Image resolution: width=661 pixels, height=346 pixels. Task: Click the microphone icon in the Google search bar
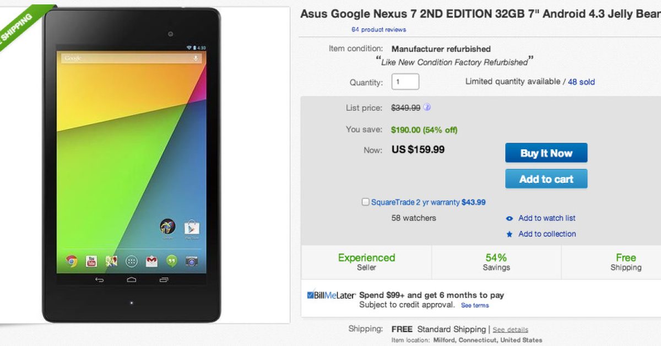[196, 58]
